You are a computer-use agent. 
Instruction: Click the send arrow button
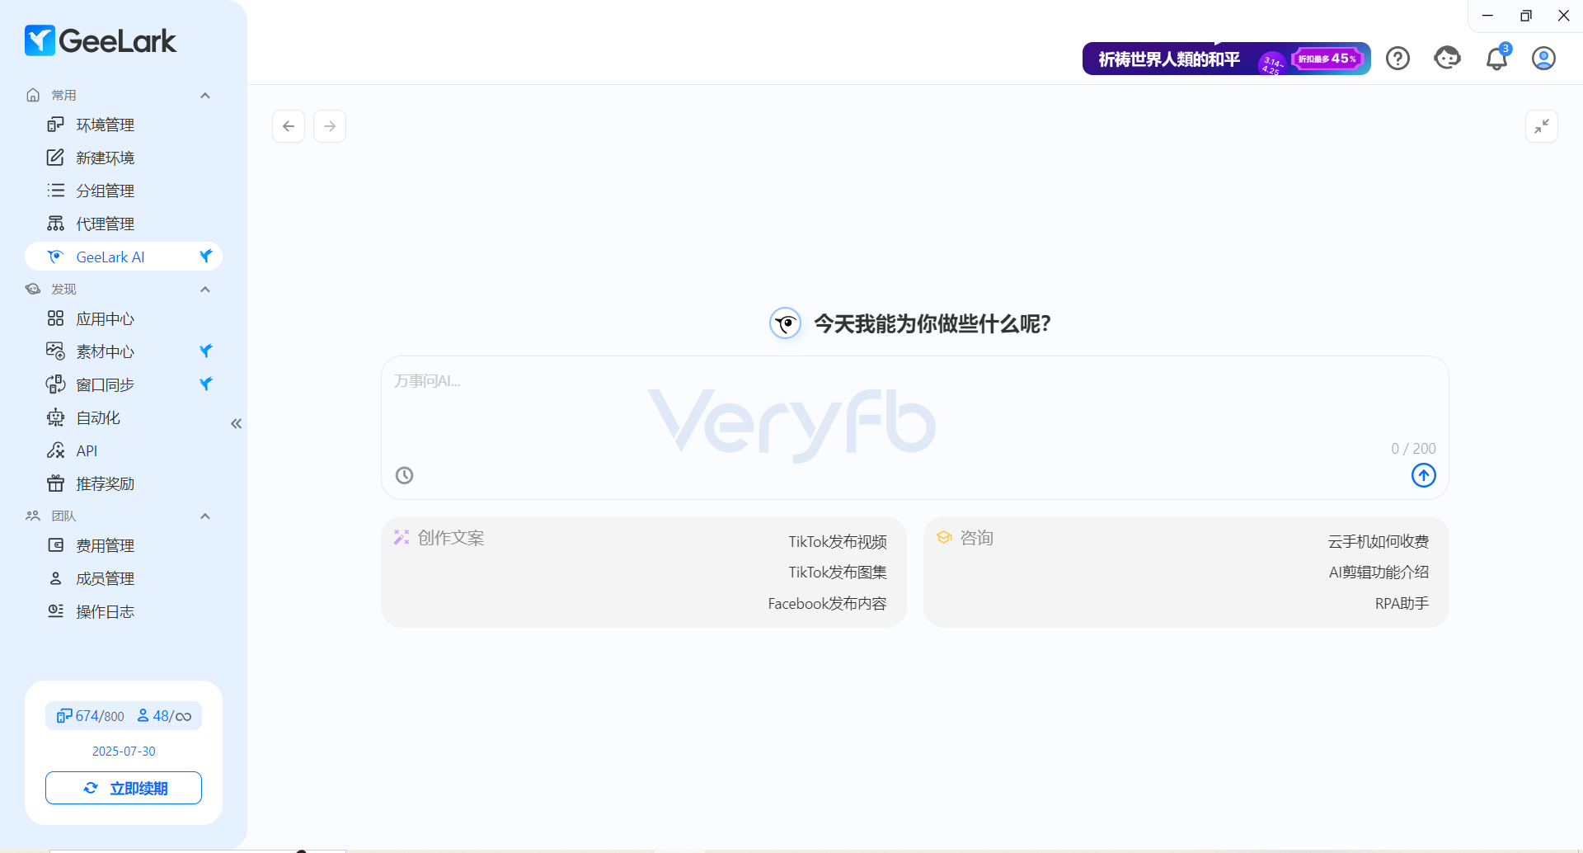(x=1424, y=475)
